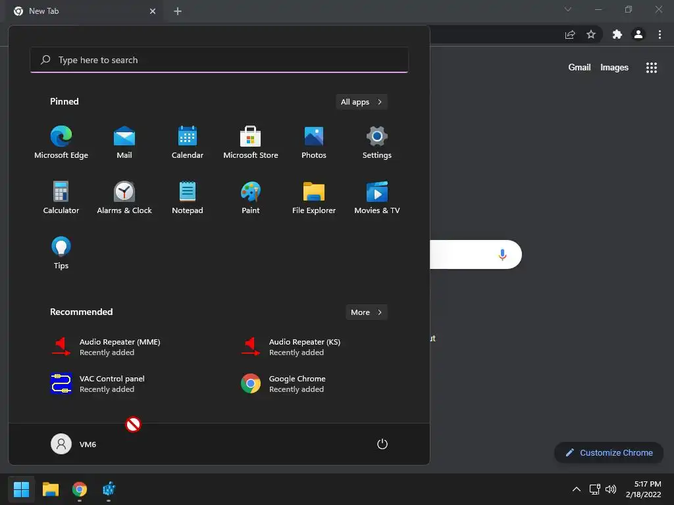674x505 pixels.
Task: Open the Tips app
Action: pos(61,253)
